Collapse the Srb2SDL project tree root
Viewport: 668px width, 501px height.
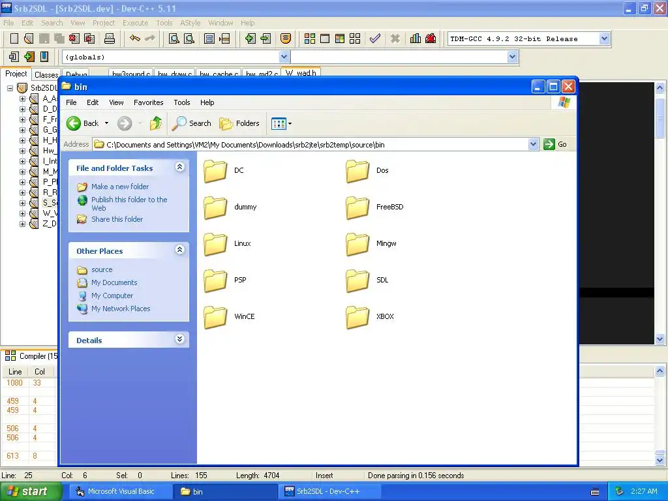coord(10,88)
